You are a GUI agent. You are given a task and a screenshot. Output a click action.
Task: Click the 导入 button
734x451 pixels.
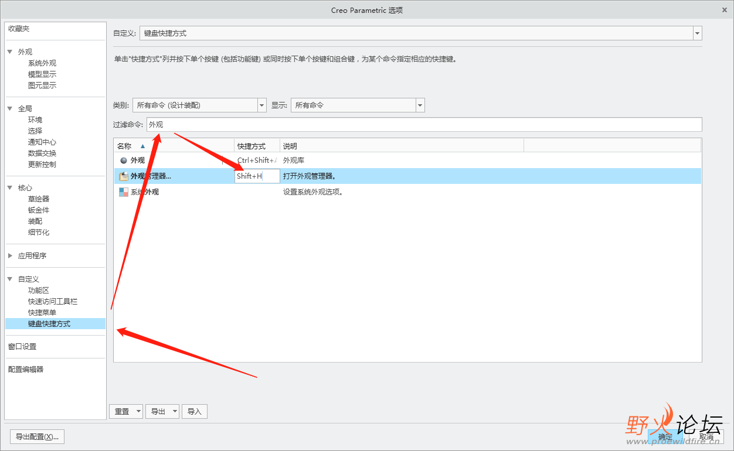pyautogui.click(x=195, y=412)
